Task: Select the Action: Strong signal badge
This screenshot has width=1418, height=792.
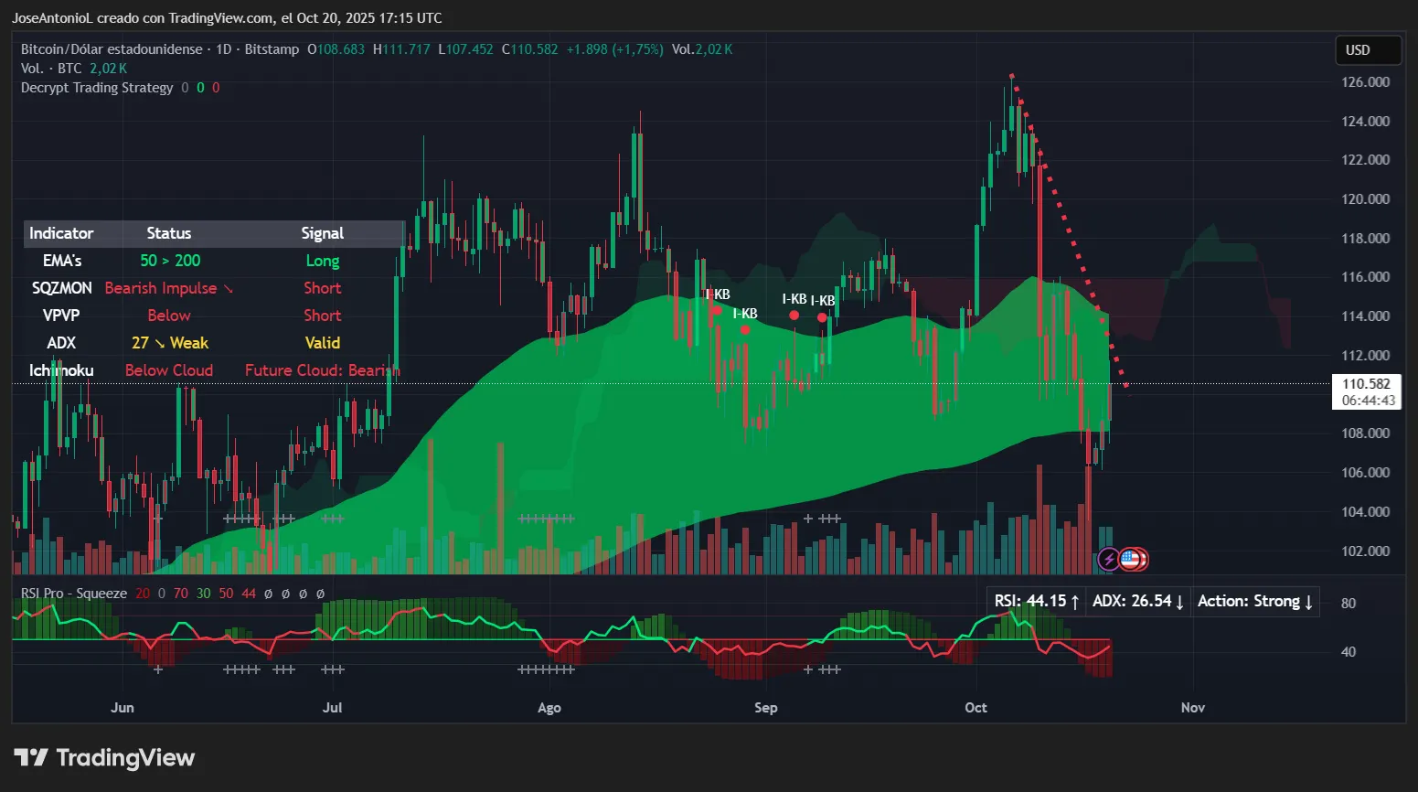Action: (1254, 601)
